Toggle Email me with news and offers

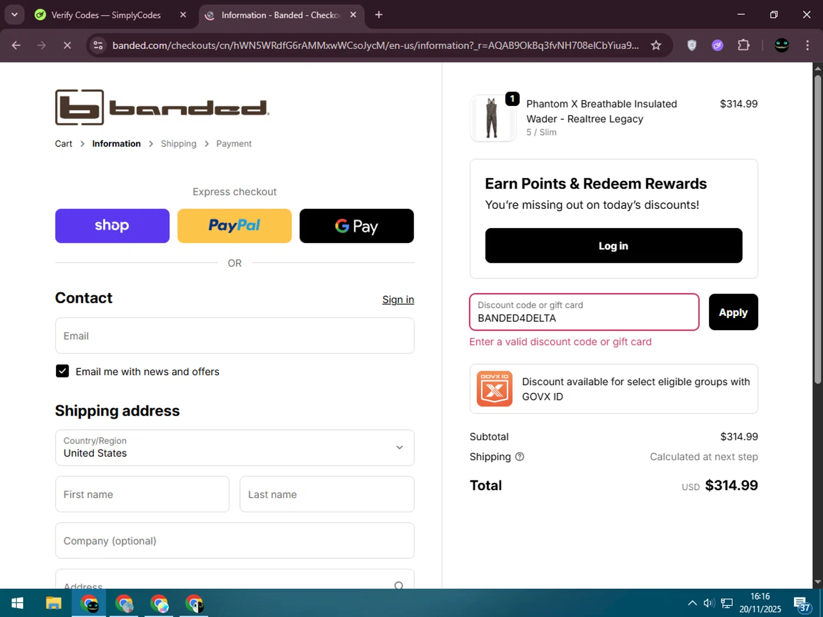[x=63, y=371]
